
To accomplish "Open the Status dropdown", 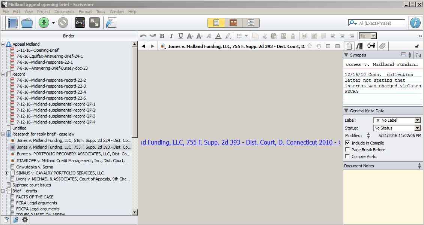I will point(397,128).
